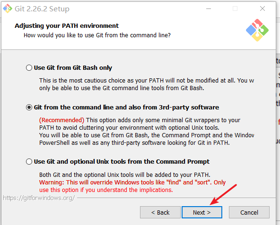
Task: Minimize the Git Setup window
Action: (209, 8)
